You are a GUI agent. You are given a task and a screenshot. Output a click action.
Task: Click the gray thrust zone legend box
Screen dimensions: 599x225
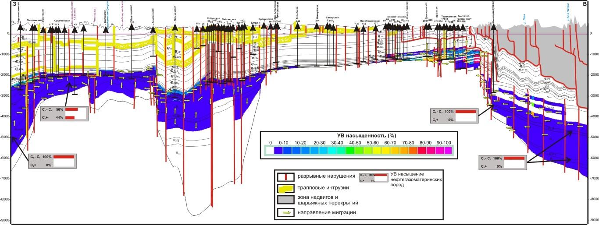pos(287,201)
